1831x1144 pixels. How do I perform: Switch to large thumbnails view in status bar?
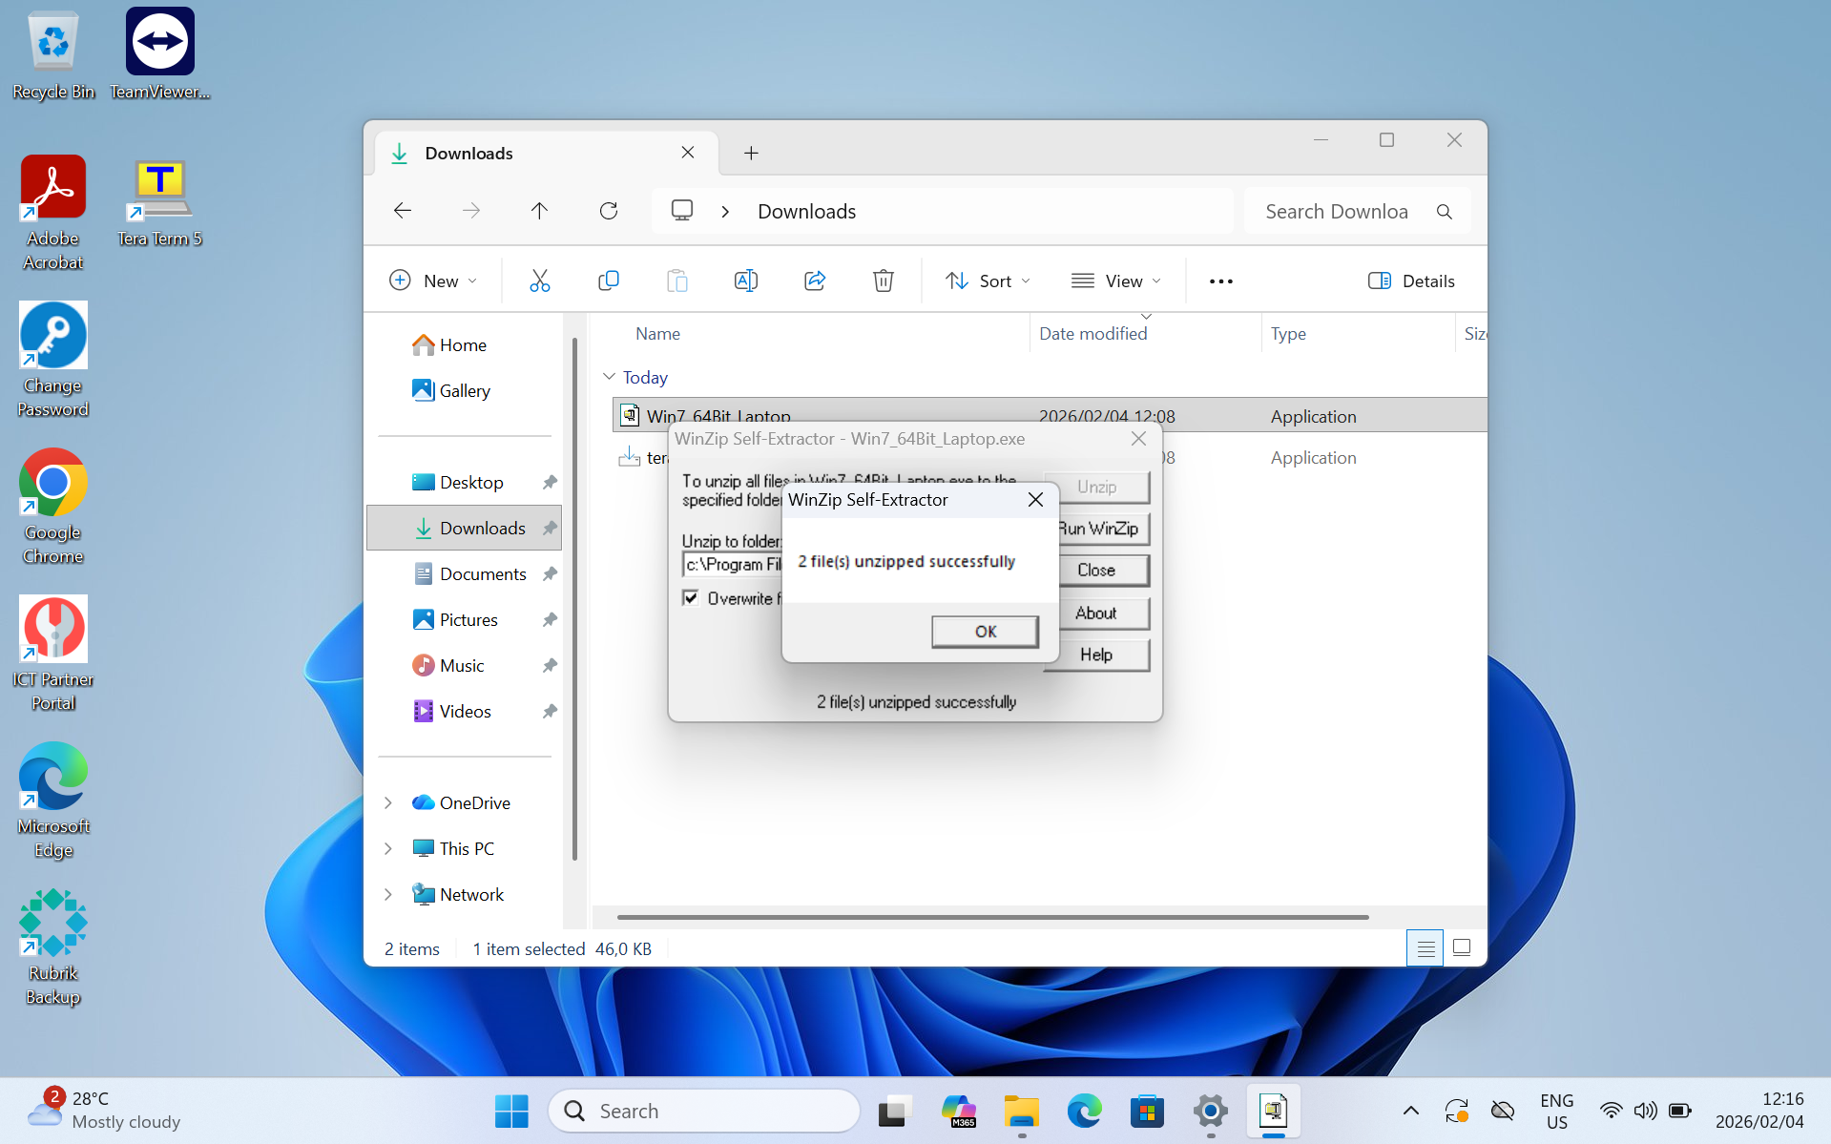(1461, 947)
